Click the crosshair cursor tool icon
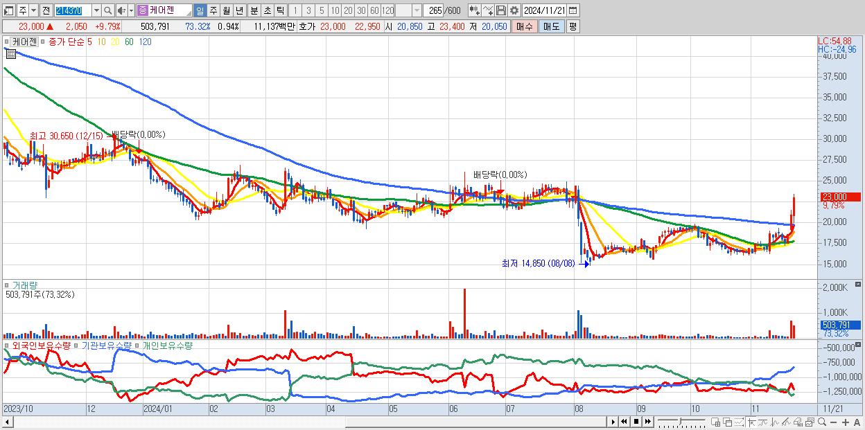The width and height of the screenshot is (865, 430). pos(751,422)
